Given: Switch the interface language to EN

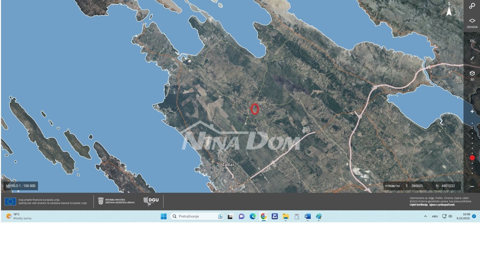Looking at the screenshot, I should click(x=472, y=41).
